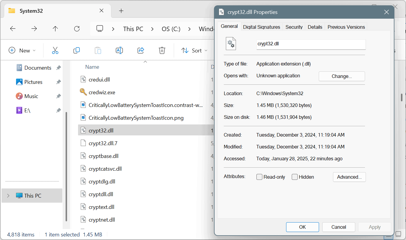Screen dimensions: 406x240
Task: Click the E:\ drive icon in sidebar
Action: [x=19, y=110]
